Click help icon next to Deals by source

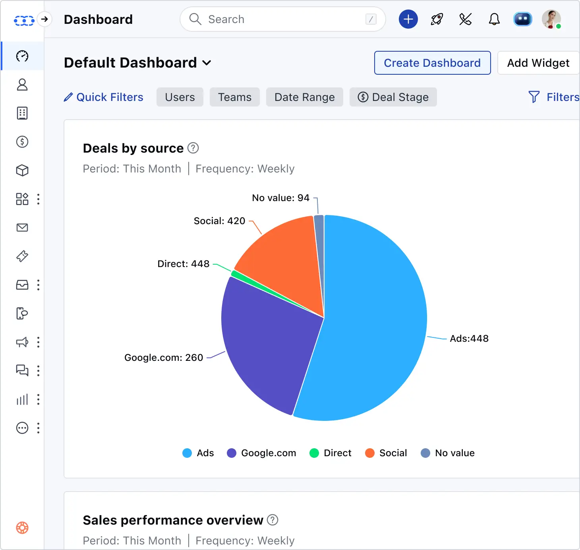pos(193,148)
